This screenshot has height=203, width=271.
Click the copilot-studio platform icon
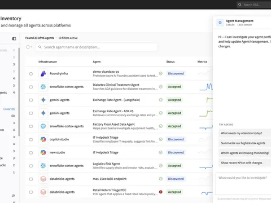pos(43,139)
